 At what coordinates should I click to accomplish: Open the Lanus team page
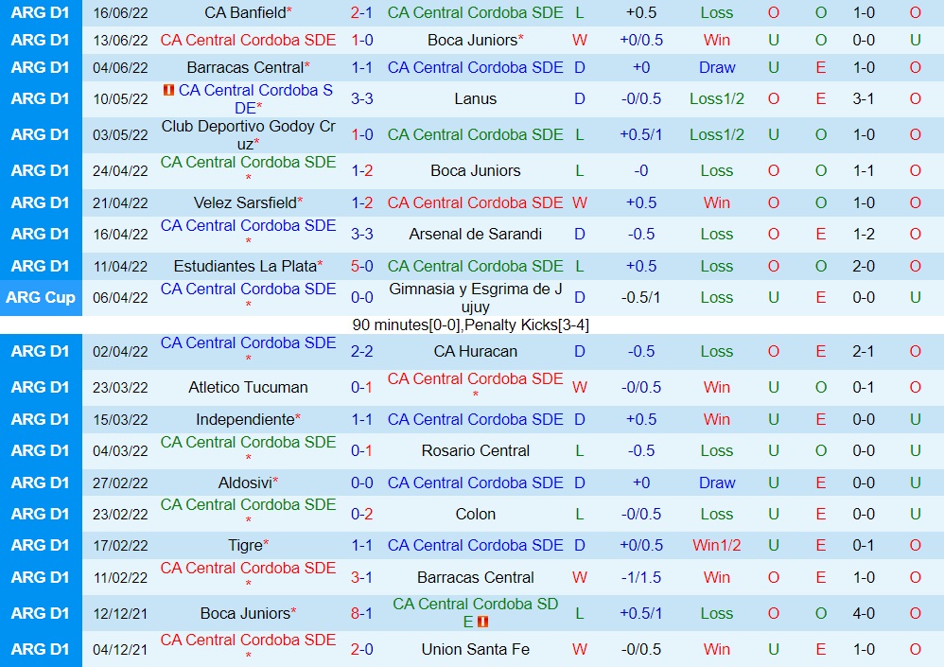coord(475,98)
